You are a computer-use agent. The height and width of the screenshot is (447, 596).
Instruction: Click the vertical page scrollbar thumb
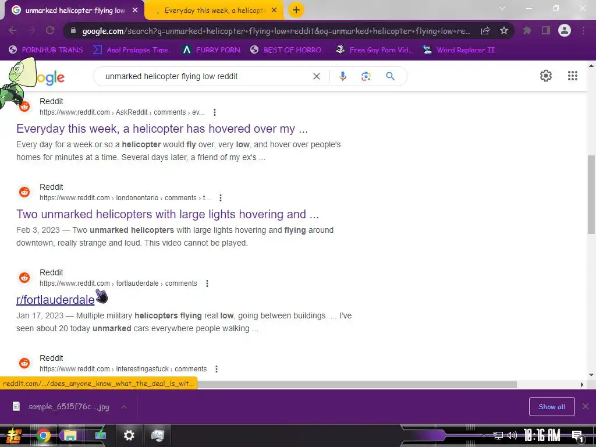(591, 194)
